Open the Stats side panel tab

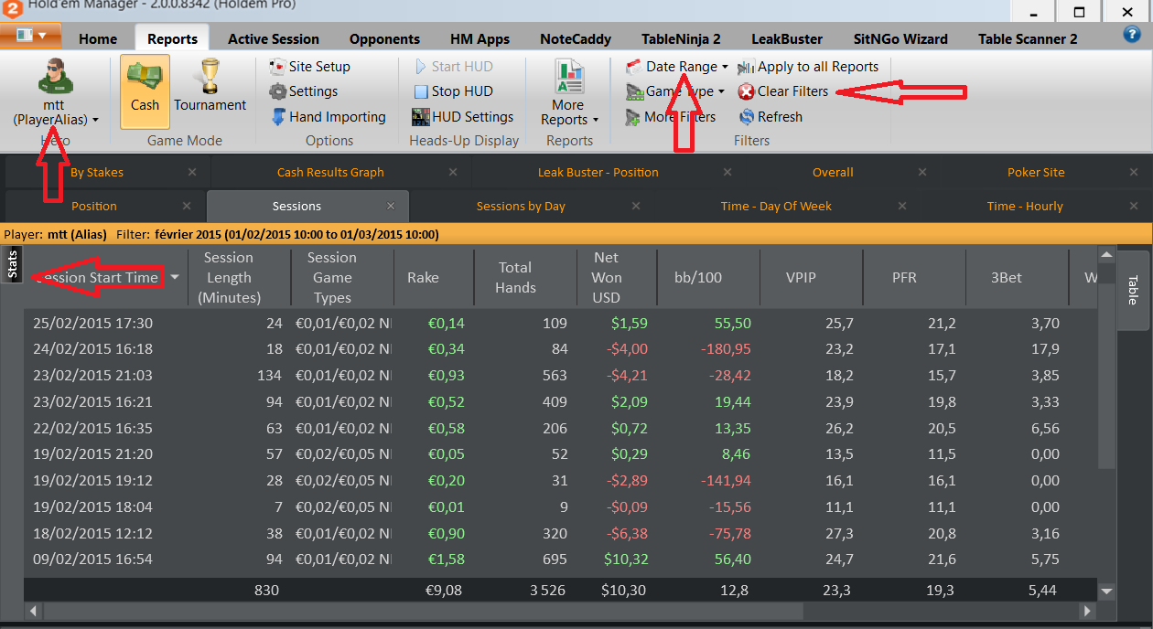coord(12,265)
